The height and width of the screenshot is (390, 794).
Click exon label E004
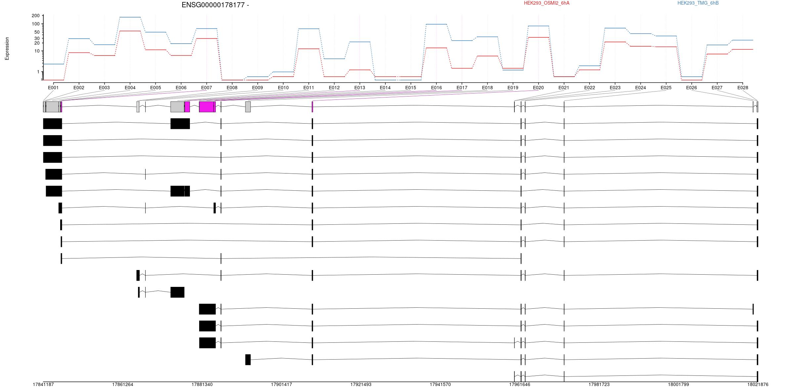coord(130,88)
